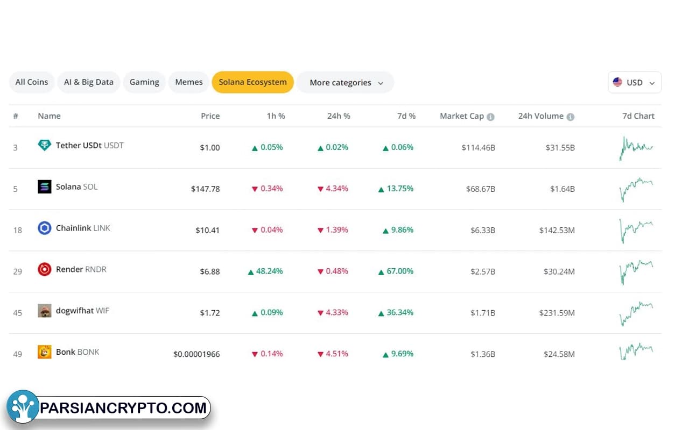Click the Render coin logo
The width and height of the screenshot is (689, 430).
tap(44, 269)
